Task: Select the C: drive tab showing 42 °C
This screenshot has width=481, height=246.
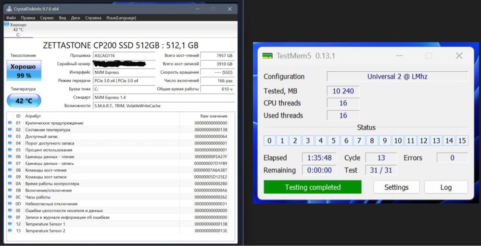Action: coord(18,29)
